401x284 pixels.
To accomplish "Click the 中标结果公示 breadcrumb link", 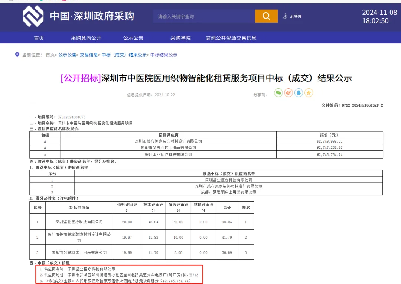I will coord(164,55).
